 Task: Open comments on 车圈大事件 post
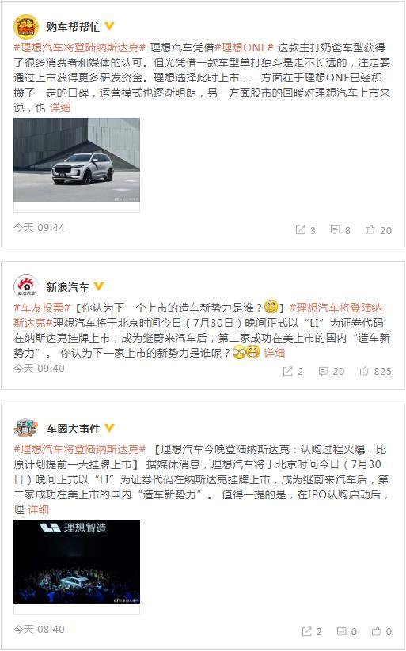click(x=347, y=631)
